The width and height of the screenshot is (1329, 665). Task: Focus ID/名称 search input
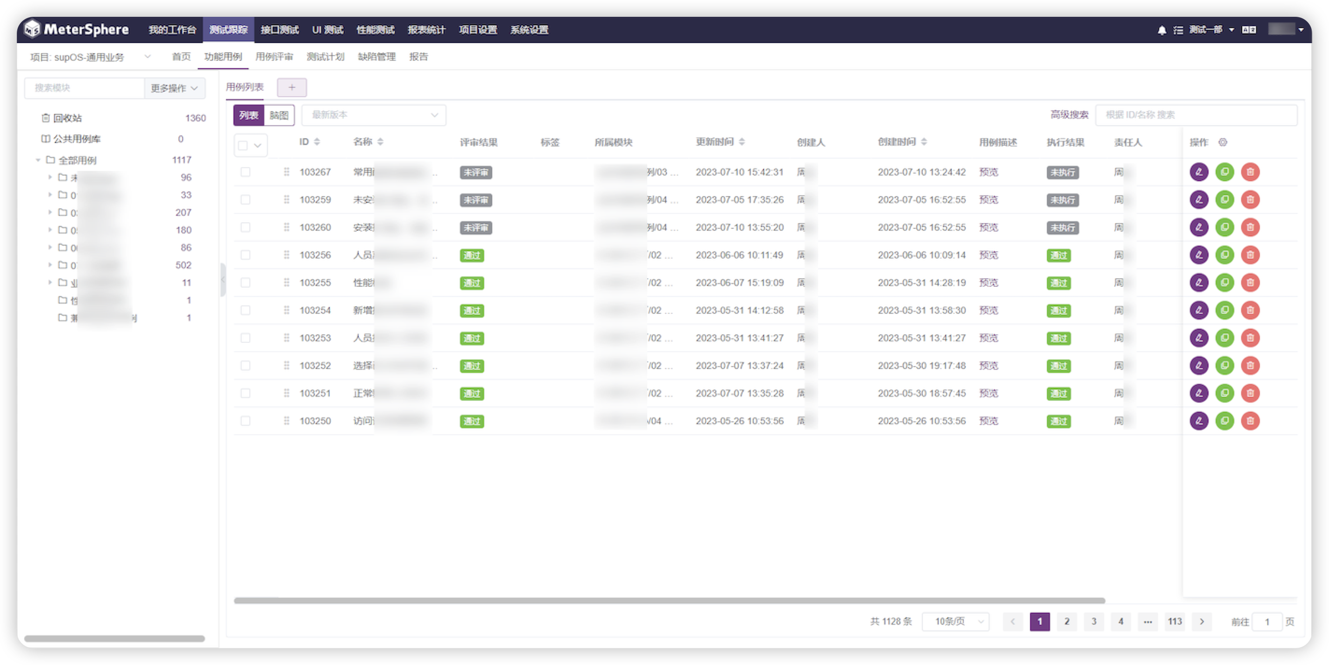pyautogui.click(x=1196, y=114)
